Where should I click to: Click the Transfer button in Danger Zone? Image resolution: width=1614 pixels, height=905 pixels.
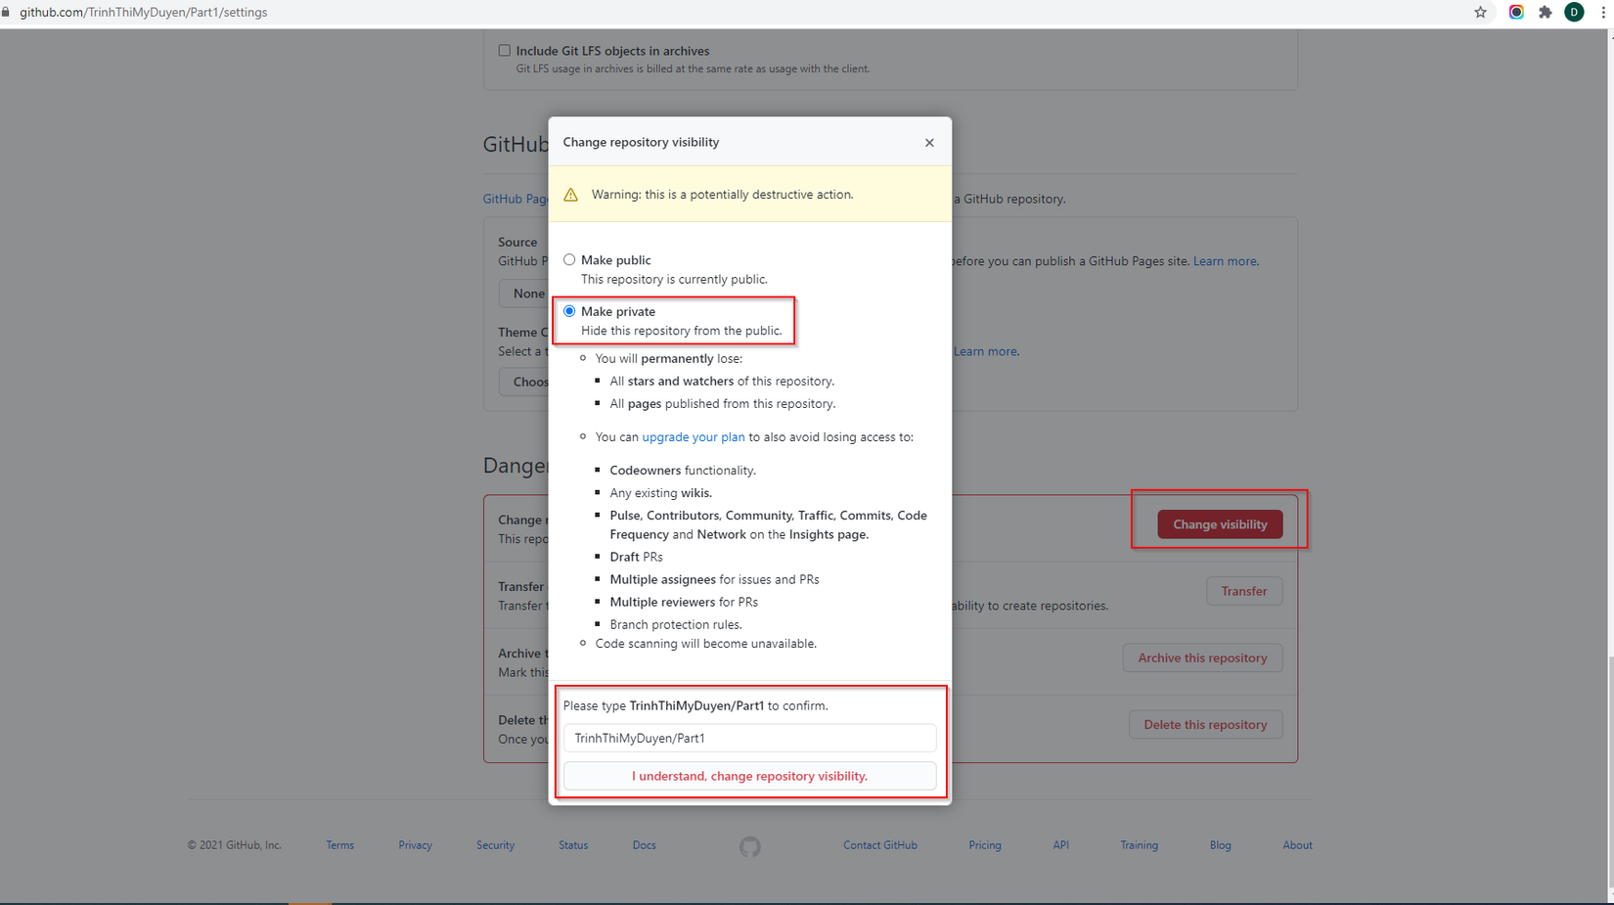click(1244, 591)
